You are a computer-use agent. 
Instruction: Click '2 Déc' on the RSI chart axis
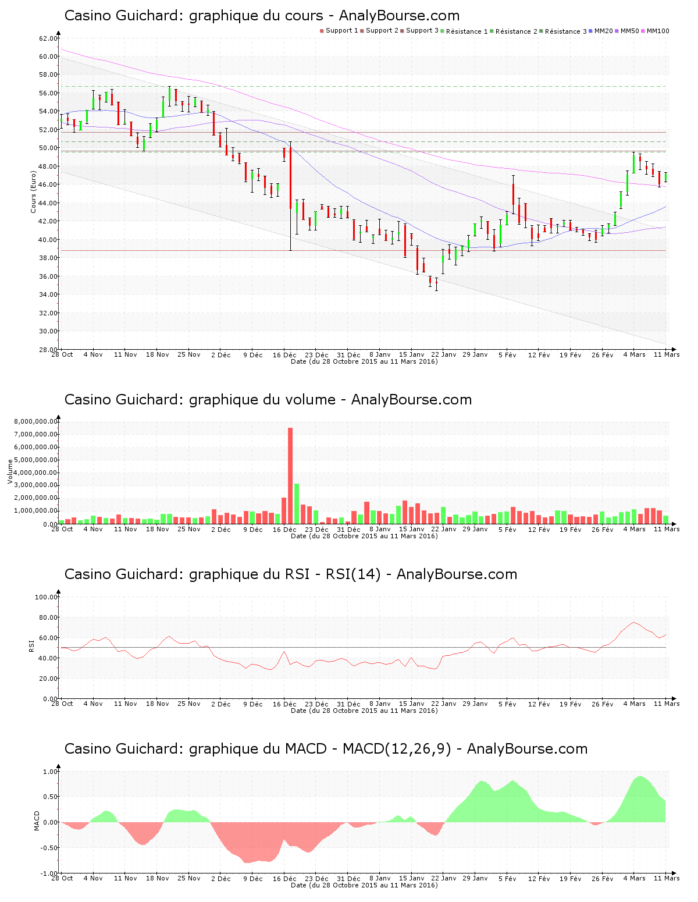[221, 704]
